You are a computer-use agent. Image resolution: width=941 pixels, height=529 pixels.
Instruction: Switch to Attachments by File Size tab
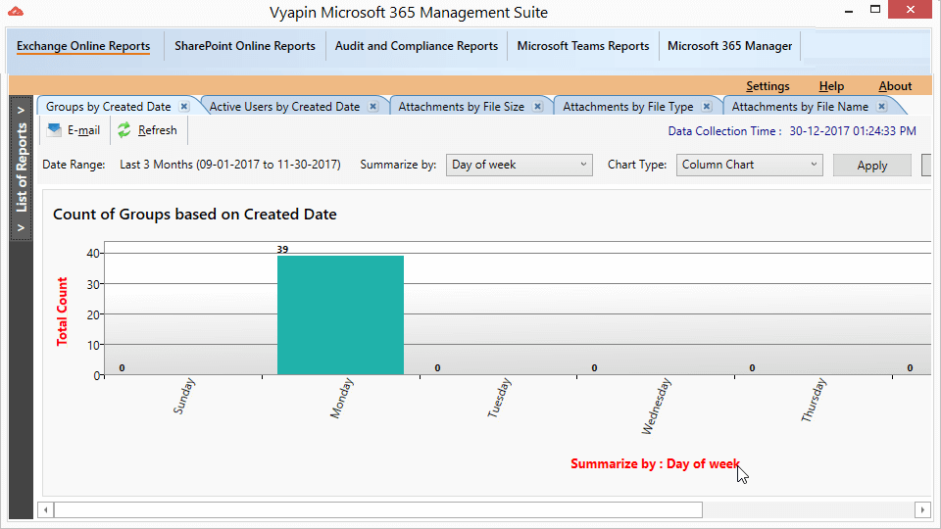click(x=462, y=106)
